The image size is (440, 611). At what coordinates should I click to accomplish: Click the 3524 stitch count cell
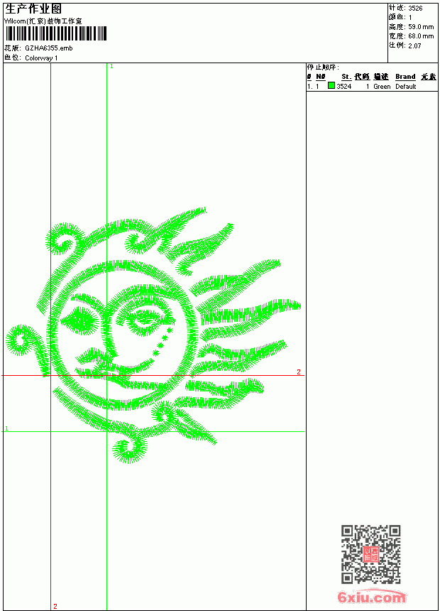pyautogui.click(x=343, y=87)
